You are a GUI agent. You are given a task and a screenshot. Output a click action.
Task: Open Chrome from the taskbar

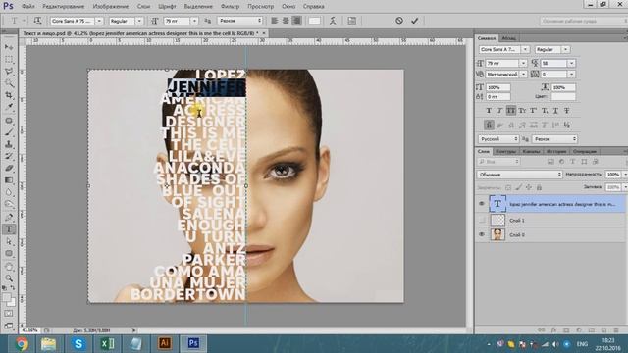click(x=21, y=344)
